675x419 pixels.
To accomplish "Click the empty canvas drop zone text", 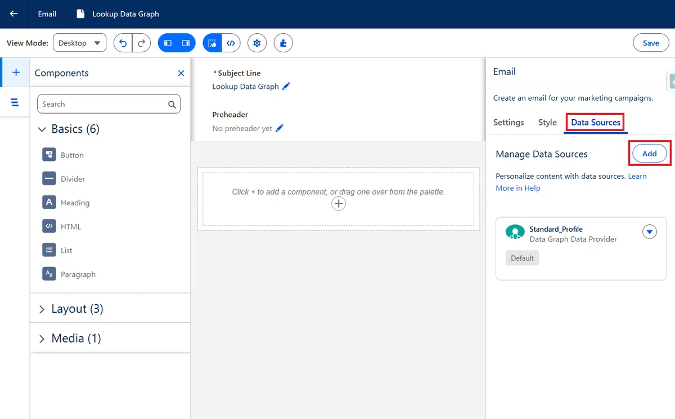I will pyautogui.click(x=339, y=192).
